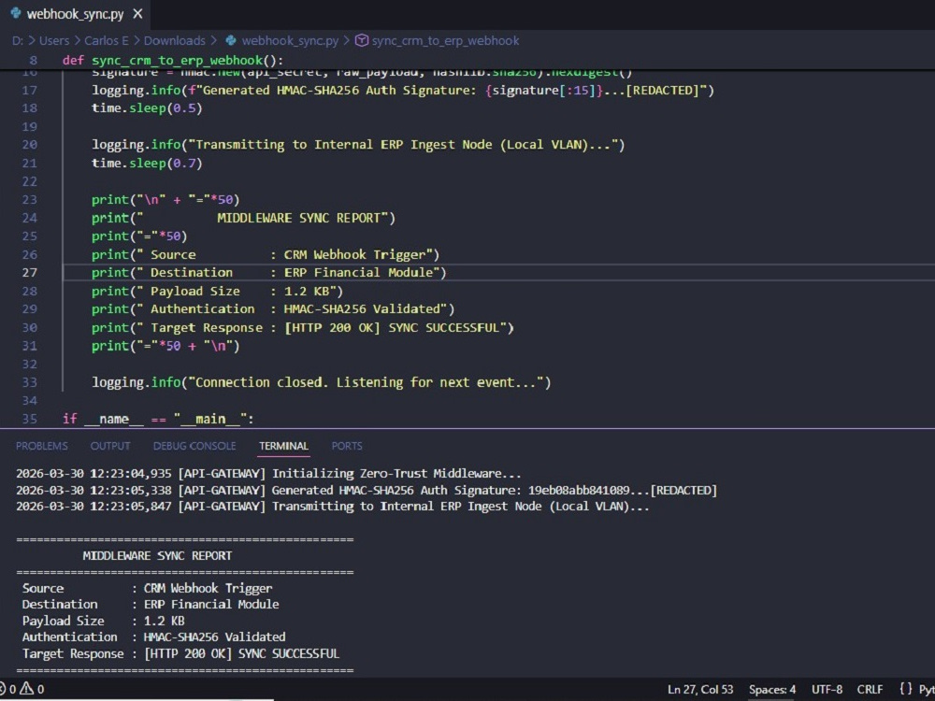This screenshot has width=935, height=701.
Task: Open the sync_crm_to_erp_webhook symbol breadcrumb
Action: (x=445, y=40)
